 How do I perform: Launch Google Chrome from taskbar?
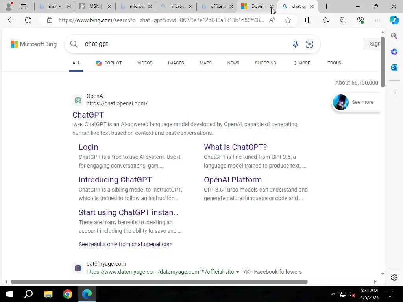[x=68, y=294]
